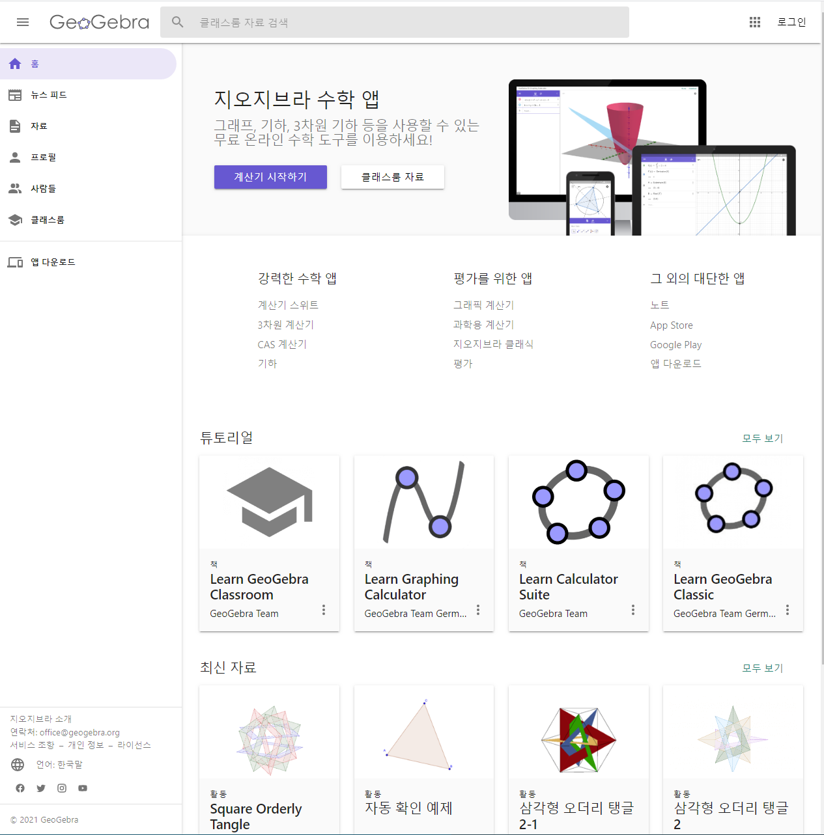824x835 pixels.
Task: Click the 클래스룸 graduation cap icon
Action: pos(15,220)
